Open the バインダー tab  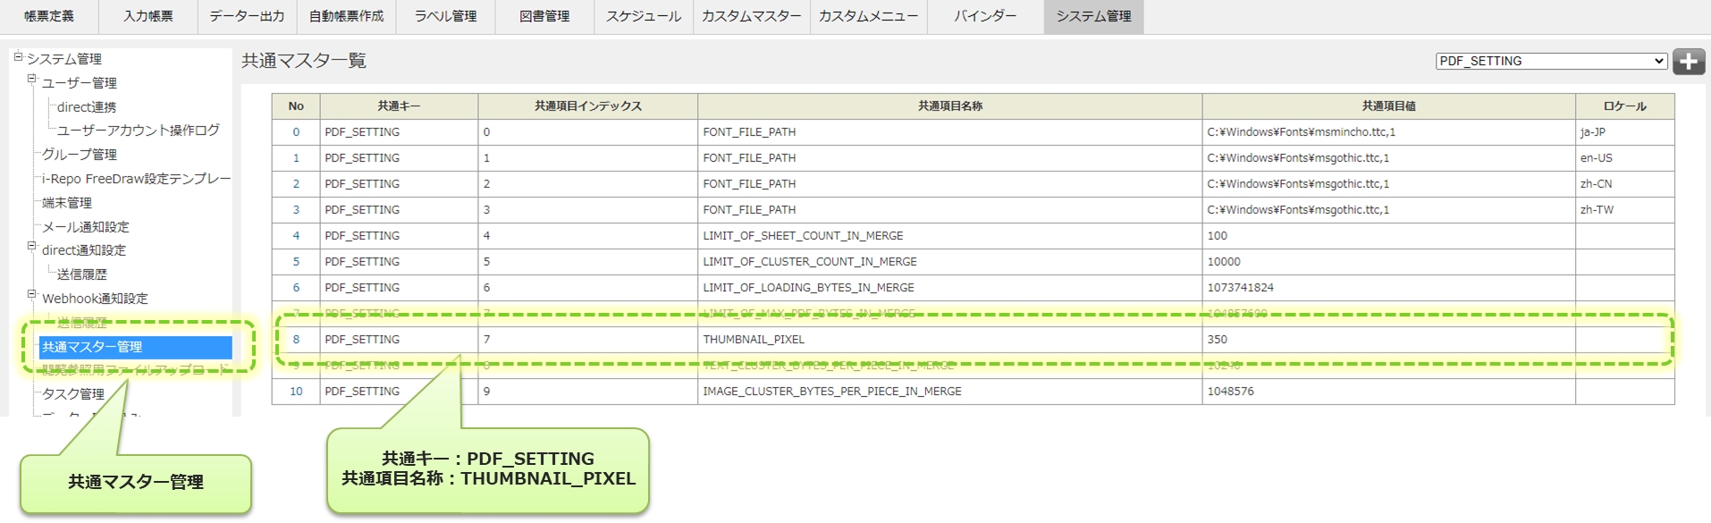click(984, 16)
